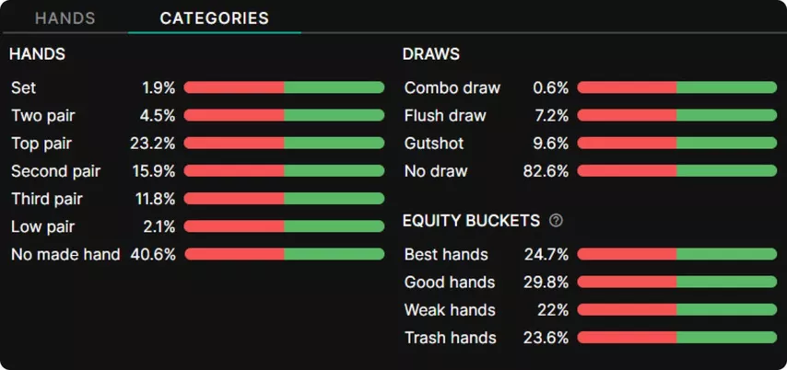This screenshot has height=370, width=787.
Task: Select the No draw row
Action: pos(436,171)
